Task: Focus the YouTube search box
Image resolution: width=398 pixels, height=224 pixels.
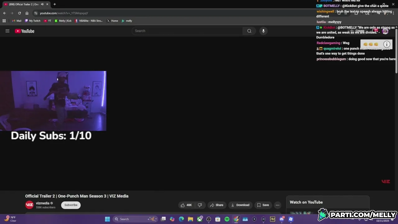Action: pyautogui.click(x=187, y=31)
